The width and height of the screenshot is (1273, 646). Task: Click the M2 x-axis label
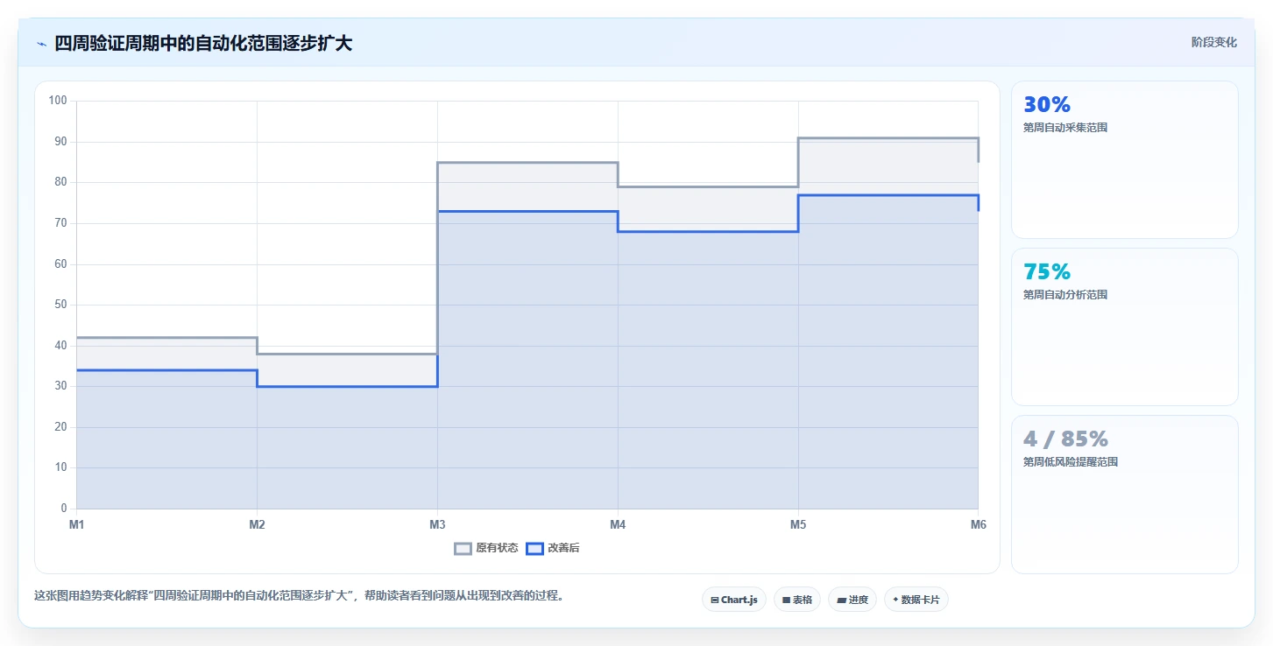(257, 524)
